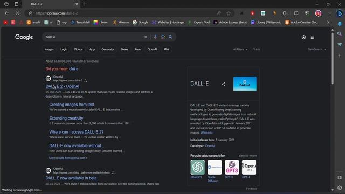
Task: Share the DALL-E knowledge panel
Action: coord(223,84)
